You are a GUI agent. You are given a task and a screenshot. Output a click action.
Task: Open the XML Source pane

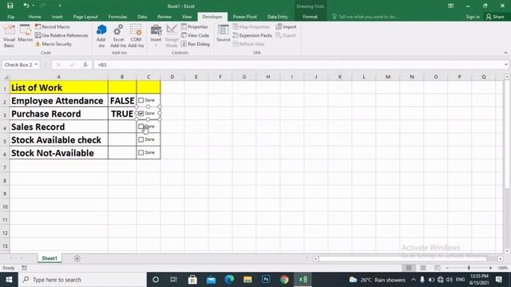click(224, 33)
